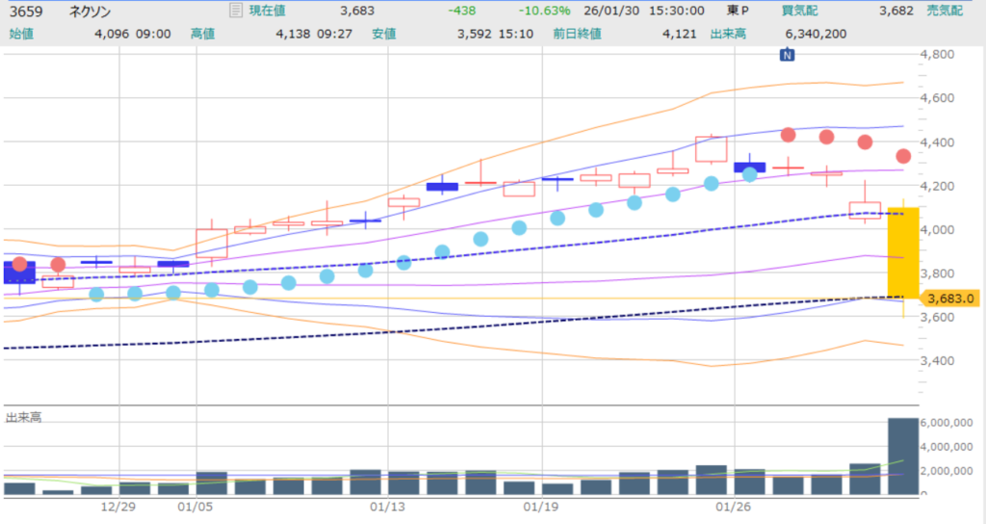The width and height of the screenshot is (986, 524).
Task: Click the 12/29 date on the time axis
Action: [119, 507]
